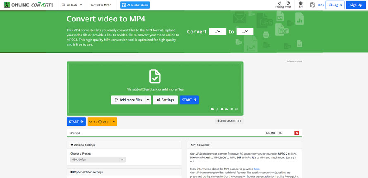Remove FPS.mp4 with the red X
This screenshot has width=368, height=178.
pyautogui.click(x=296, y=133)
